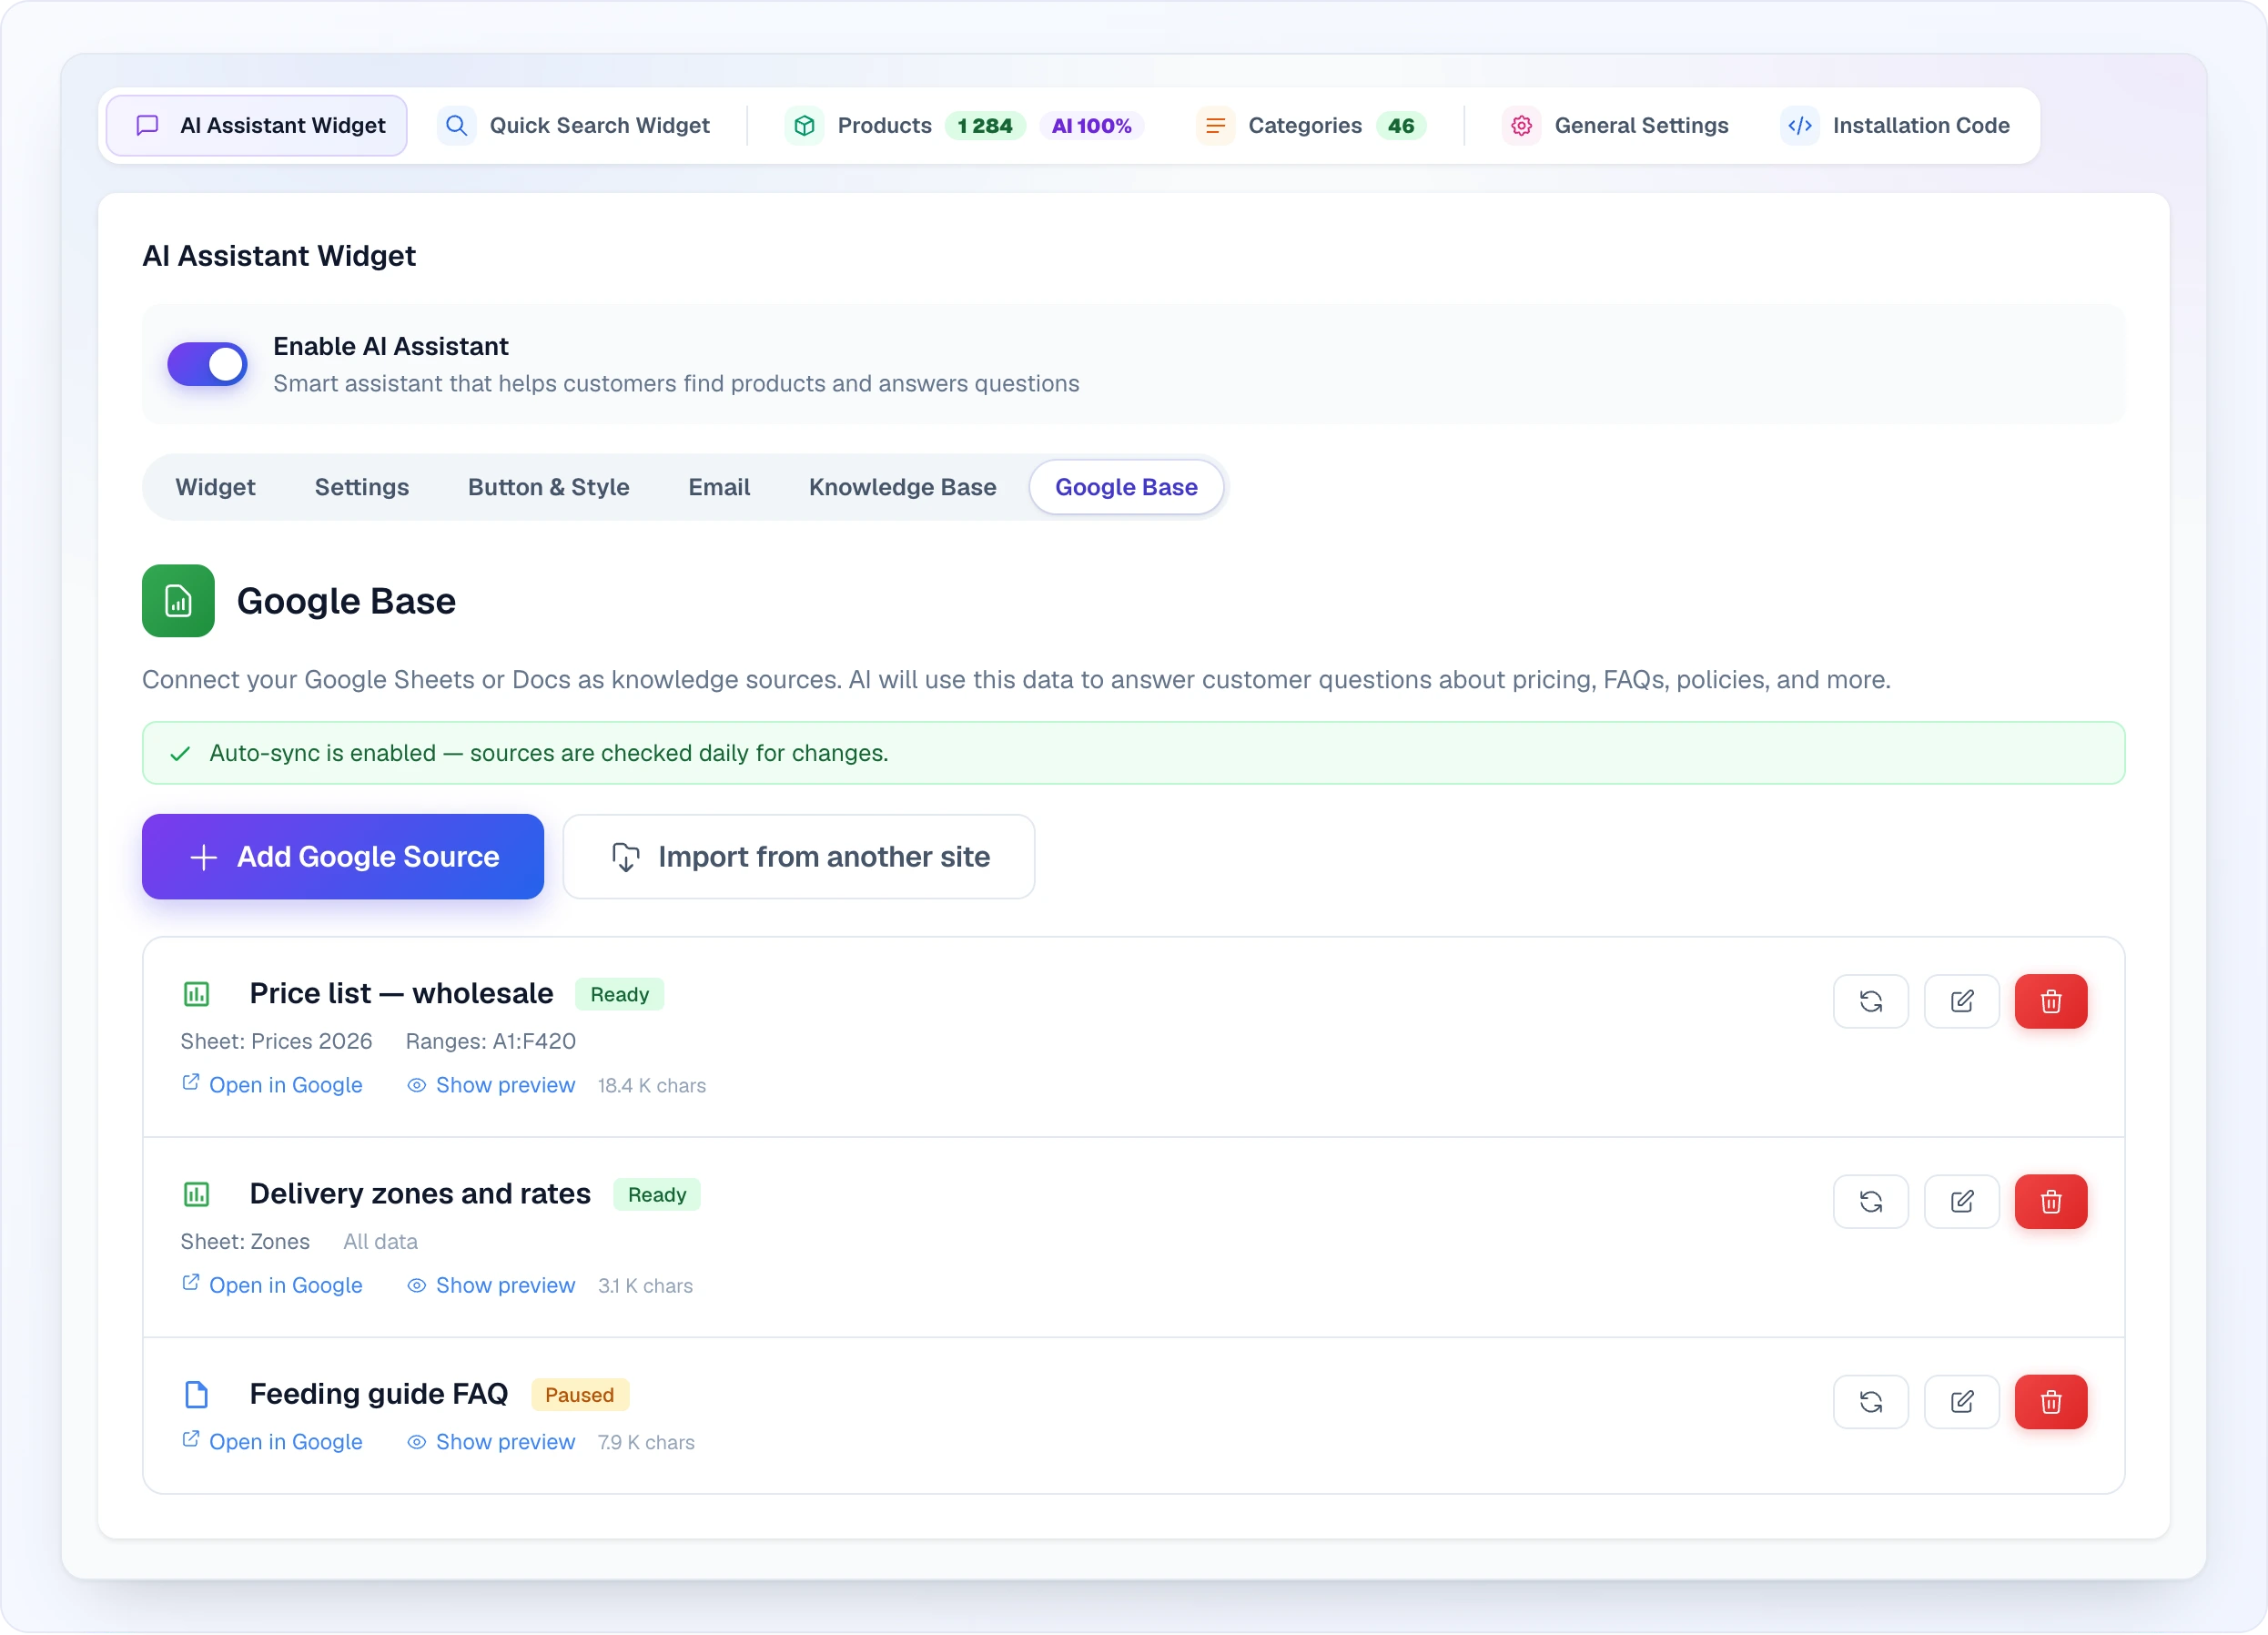Click the 1 284 products count badge

[x=985, y=126]
